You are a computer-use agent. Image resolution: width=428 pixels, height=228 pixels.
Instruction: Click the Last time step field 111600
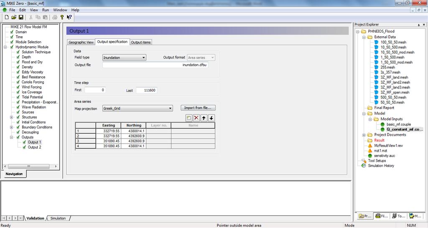click(x=147, y=90)
